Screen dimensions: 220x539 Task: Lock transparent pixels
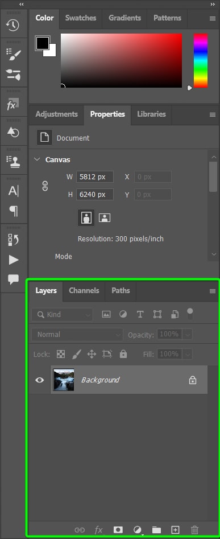[x=61, y=354]
